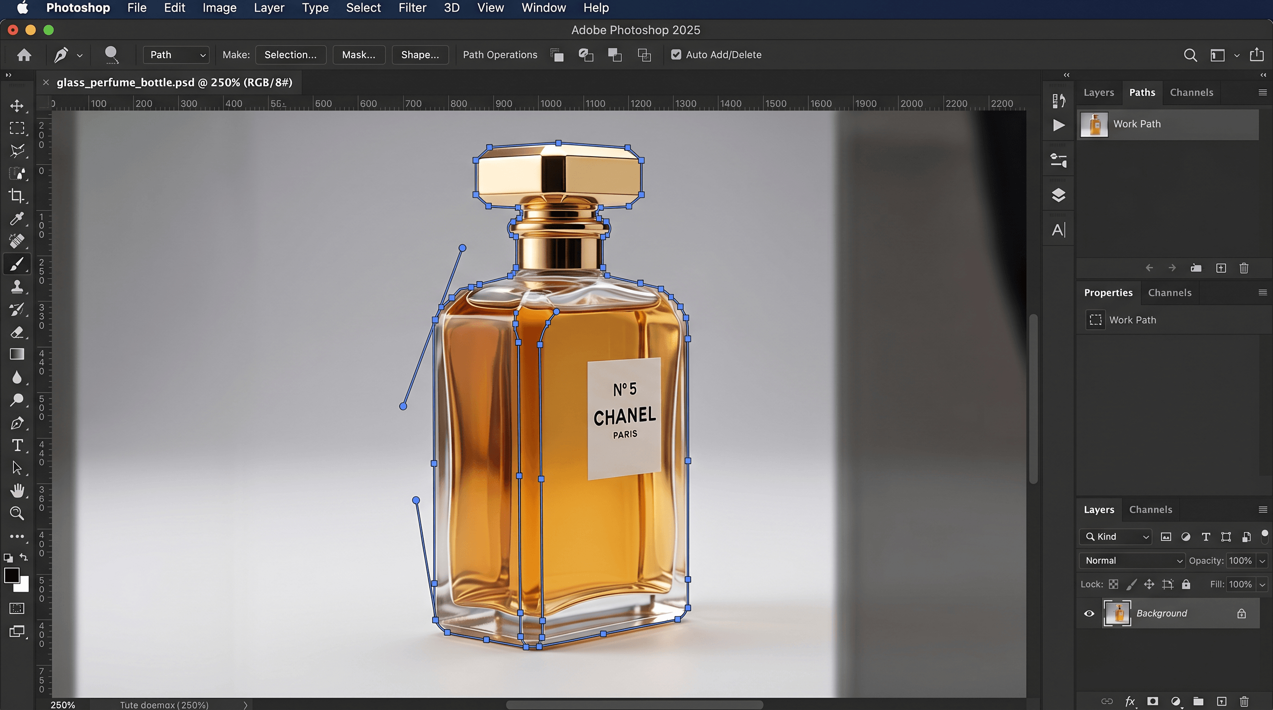Toggle lock image pixels brush icon

click(1131, 585)
